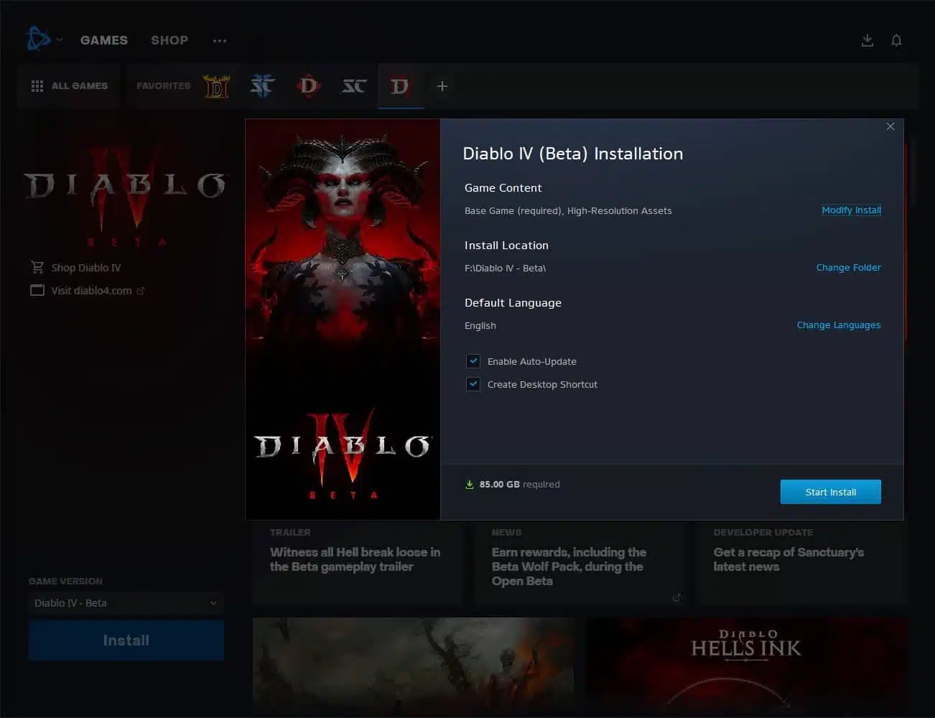
Task: Select install path F:\Diablo IV - Beta\
Action: coord(505,268)
